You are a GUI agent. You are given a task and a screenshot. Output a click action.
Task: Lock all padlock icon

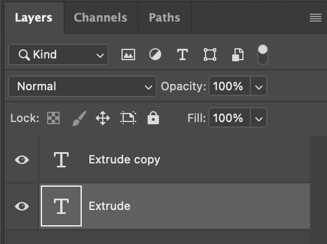pyautogui.click(x=153, y=118)
